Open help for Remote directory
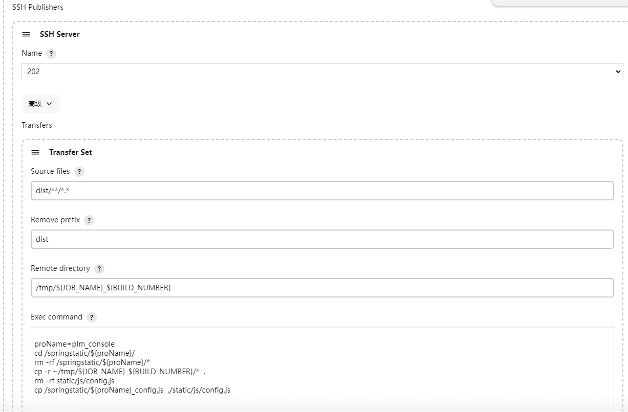628x412 pixels. (99, 268)
